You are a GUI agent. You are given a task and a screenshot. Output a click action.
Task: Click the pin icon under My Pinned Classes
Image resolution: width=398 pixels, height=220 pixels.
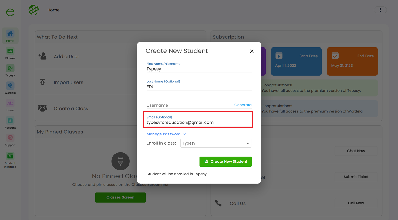120,161
